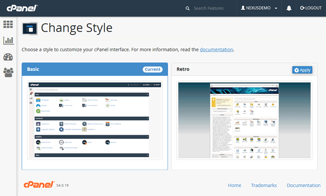Click the Current badge on the Basic style
Screen dimensions: 326x196
point(152,70)
